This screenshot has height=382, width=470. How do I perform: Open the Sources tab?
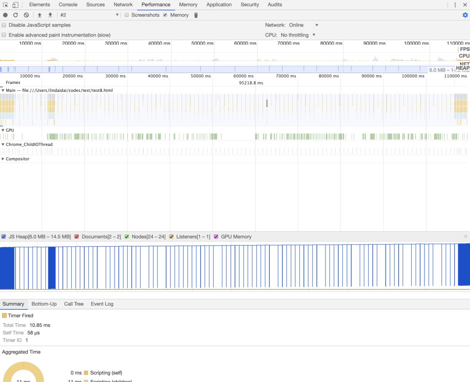point(96,5)
